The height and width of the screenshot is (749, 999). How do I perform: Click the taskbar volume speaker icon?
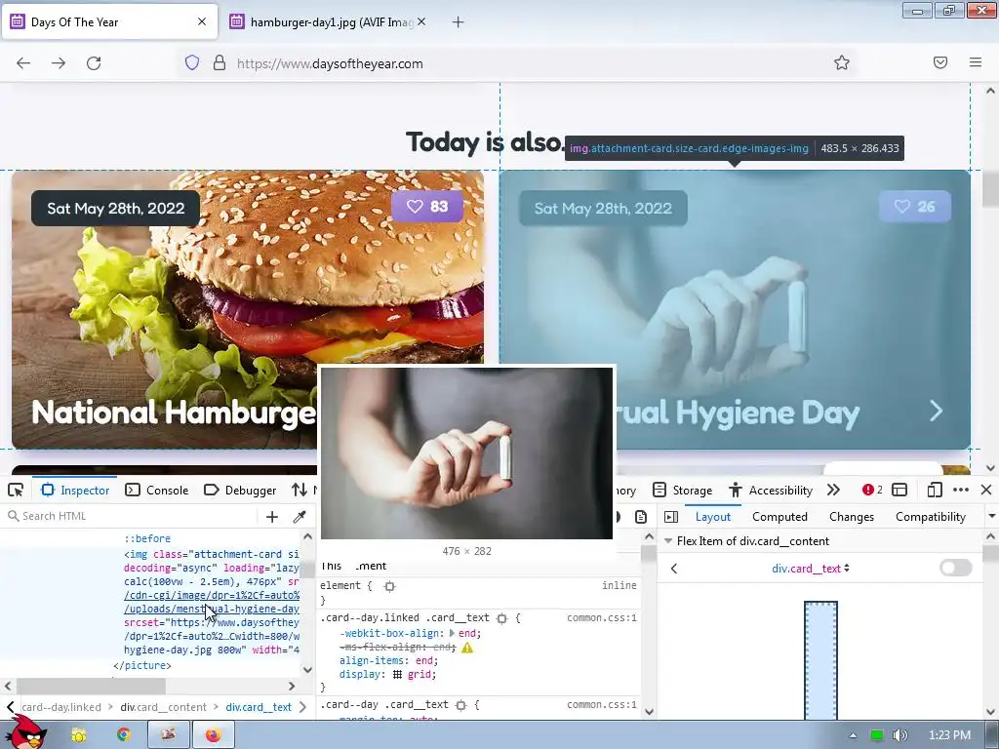click(x=899, y=735)
